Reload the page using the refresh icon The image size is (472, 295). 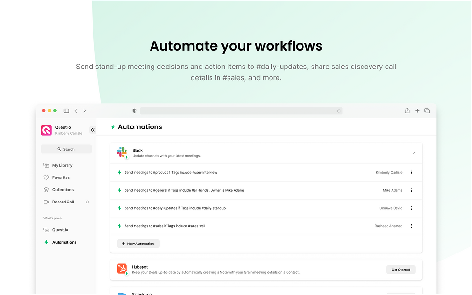point(338,111)
